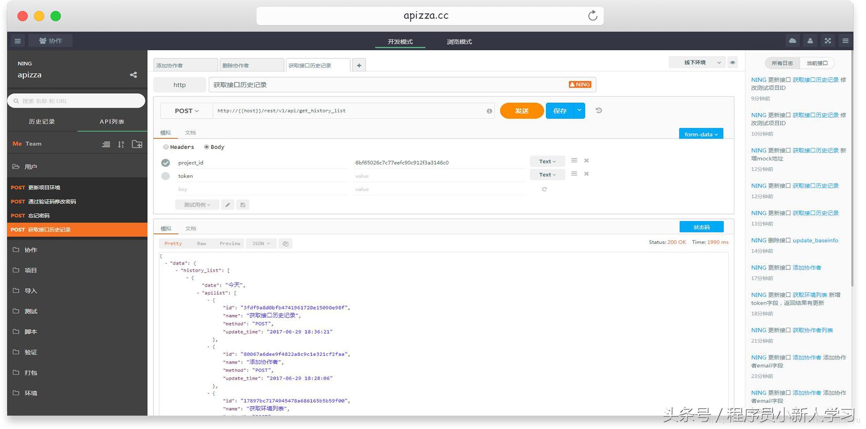866x429 pixels.
Task: Enable the token parameter
Action: pyautogui.click(x=166, y=176)
